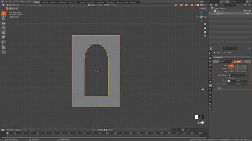Open the Add Modifier dropdown

tap(232, 57)
